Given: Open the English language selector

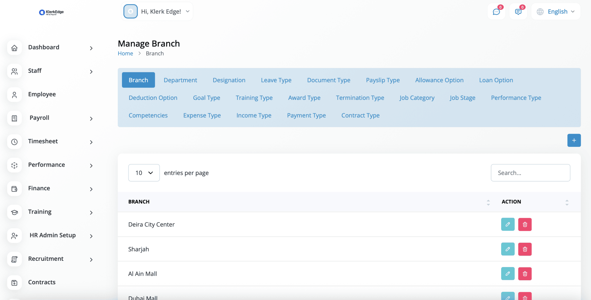Looking at the screenshot, I should pyautogui.click(x=556, y=12).
